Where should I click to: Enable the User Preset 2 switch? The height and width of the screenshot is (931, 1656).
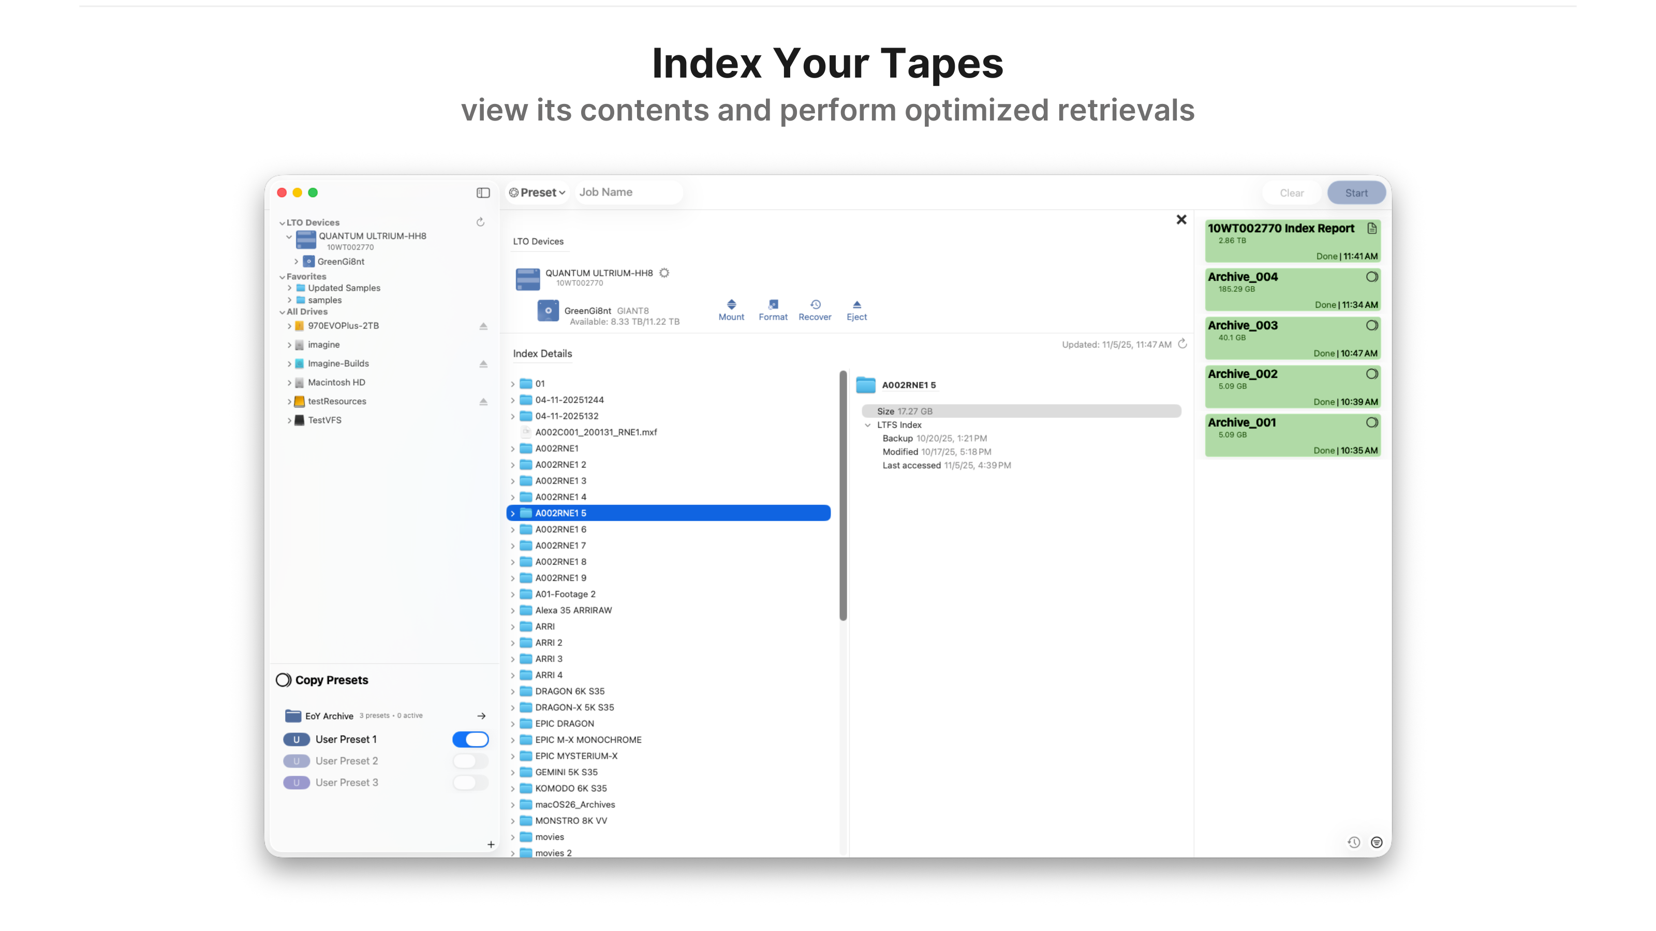click(x=470, y=761)
